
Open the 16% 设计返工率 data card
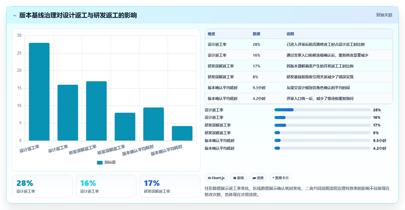point(106,186)
